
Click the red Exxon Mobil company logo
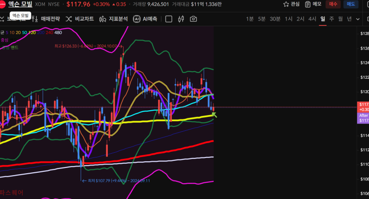click(x=2, y=4)
